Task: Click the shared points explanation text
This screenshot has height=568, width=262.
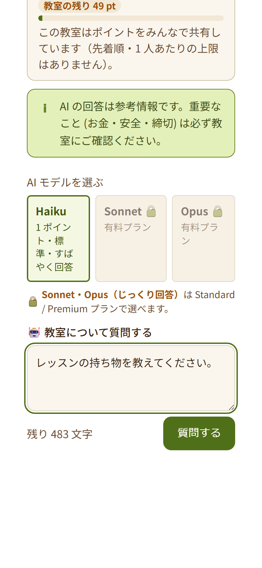Action: tap(130, 48)
